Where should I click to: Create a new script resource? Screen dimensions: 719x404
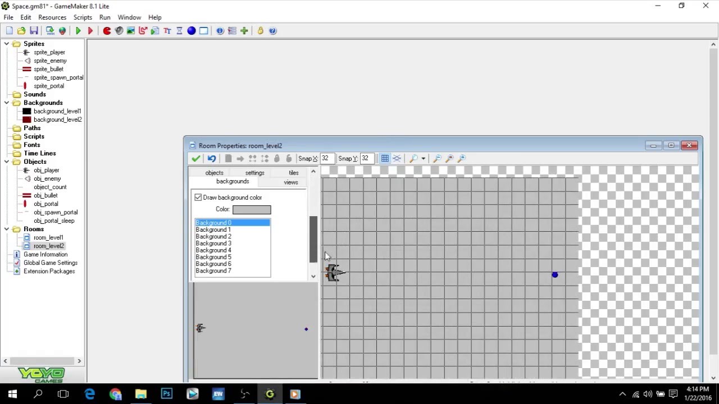pyautogui.click(x=155, y=31)
